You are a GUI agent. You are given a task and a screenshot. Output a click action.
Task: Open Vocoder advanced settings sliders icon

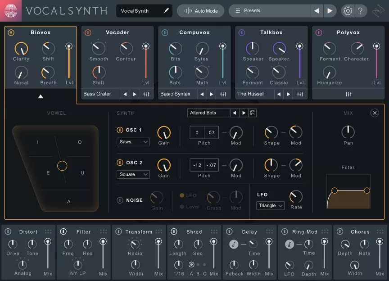coord(146,94)
